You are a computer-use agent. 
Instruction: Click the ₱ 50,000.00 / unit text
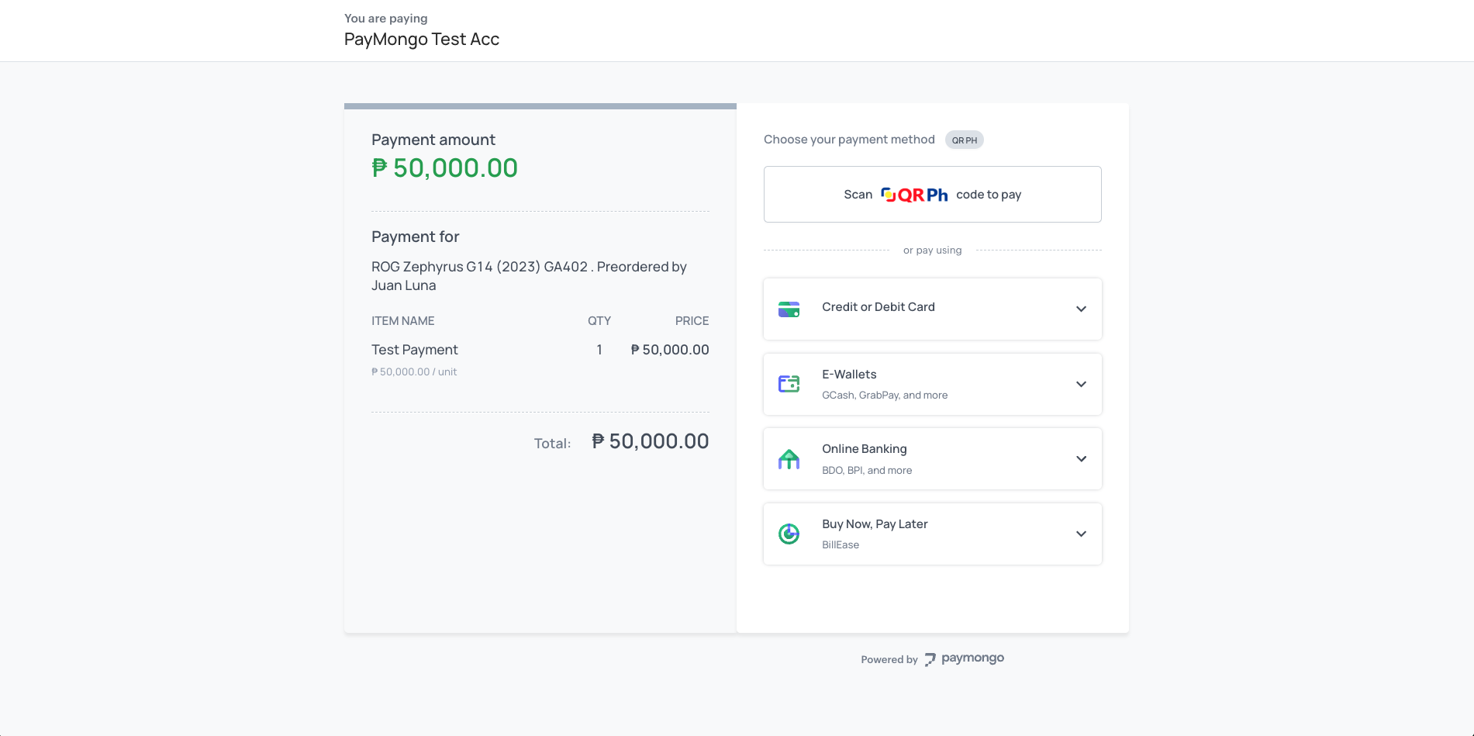414,372
